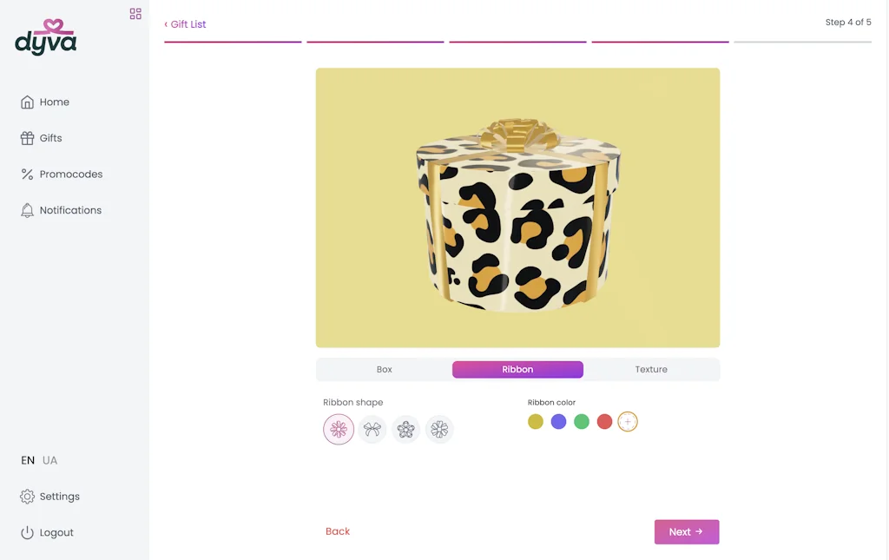Return to Gift List link

pos(185,24)
